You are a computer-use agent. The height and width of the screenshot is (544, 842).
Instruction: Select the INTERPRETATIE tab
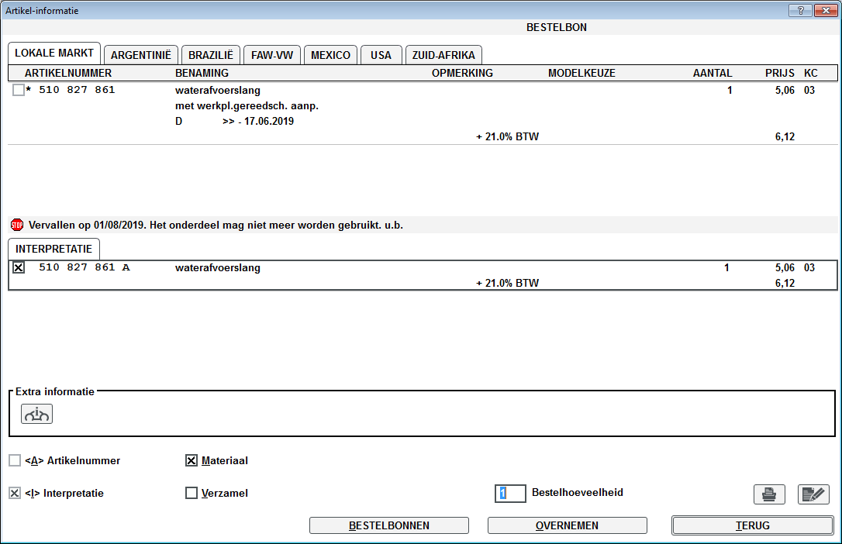(53, 250)
